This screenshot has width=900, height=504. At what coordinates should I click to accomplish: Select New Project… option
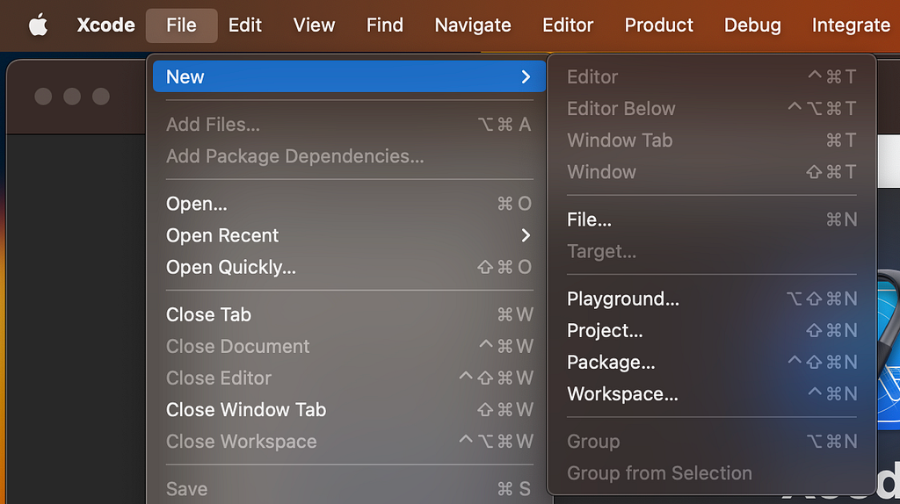coord(605,331)
